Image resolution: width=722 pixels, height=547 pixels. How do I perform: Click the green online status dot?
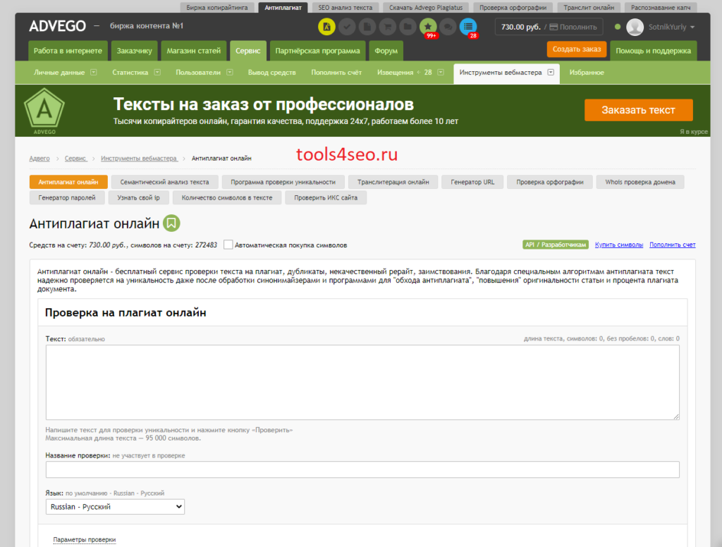pos(618,27)
